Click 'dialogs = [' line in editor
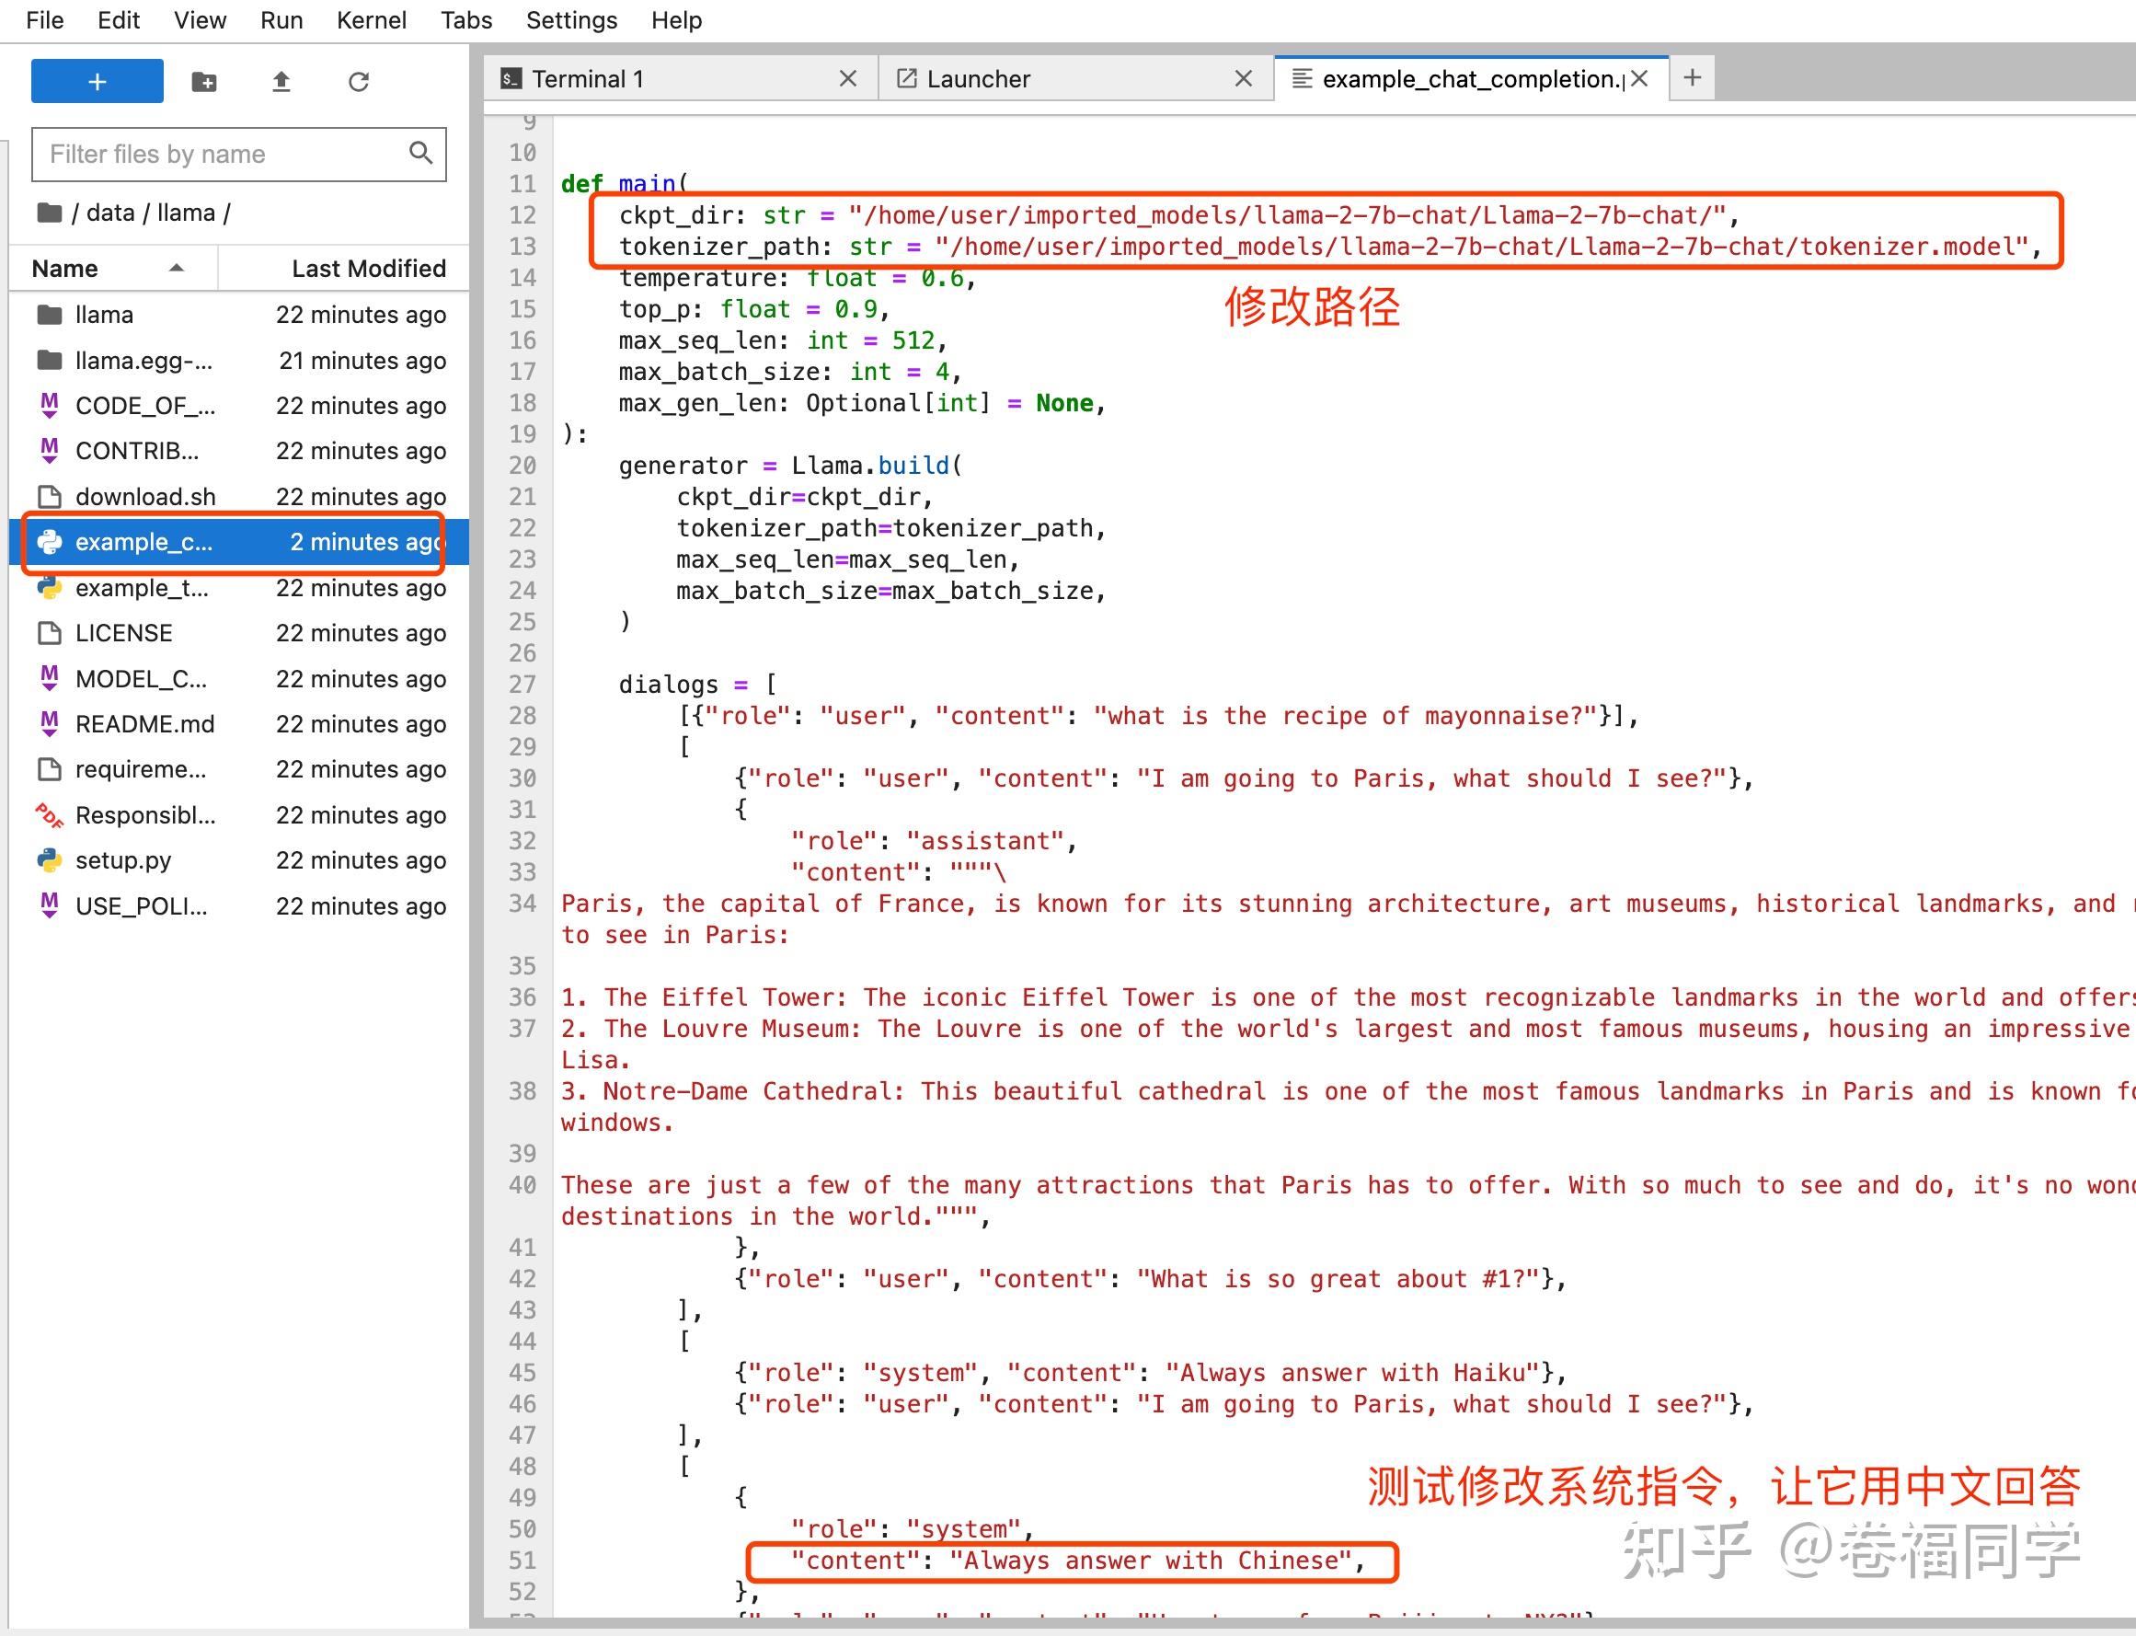 click(x=697, y=685)
